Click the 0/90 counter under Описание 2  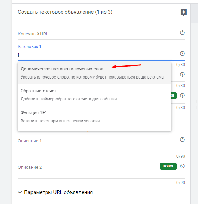(x=181, y=182)
